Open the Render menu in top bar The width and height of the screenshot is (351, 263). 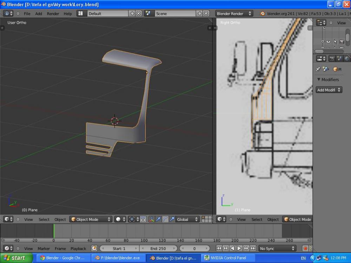point(53,14)
